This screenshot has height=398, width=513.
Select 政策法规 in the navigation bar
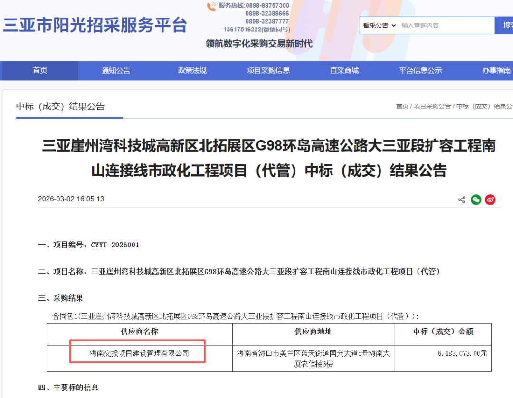click(192, 70)
